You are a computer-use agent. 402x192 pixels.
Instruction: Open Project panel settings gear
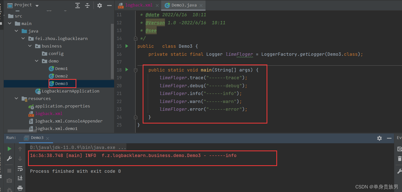[x=100, y=5]
